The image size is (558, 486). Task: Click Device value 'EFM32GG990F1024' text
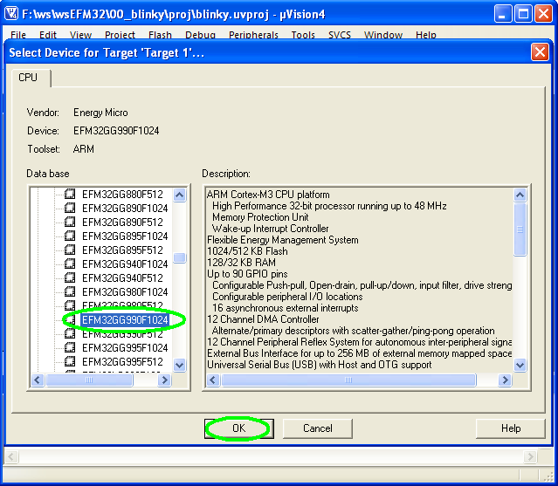click(116, 131)
